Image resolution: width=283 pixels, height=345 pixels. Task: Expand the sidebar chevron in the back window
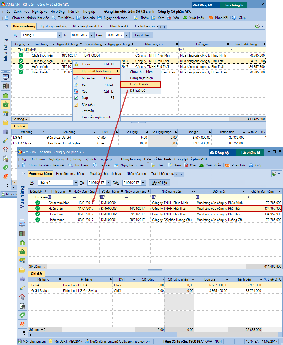click(x=6, y=26)
